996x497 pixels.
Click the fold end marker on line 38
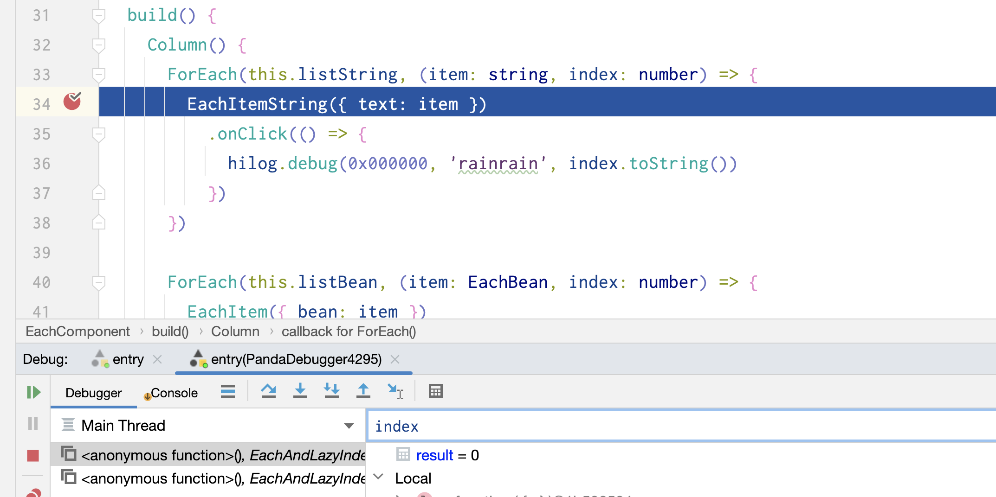click(x=99, y=223)
